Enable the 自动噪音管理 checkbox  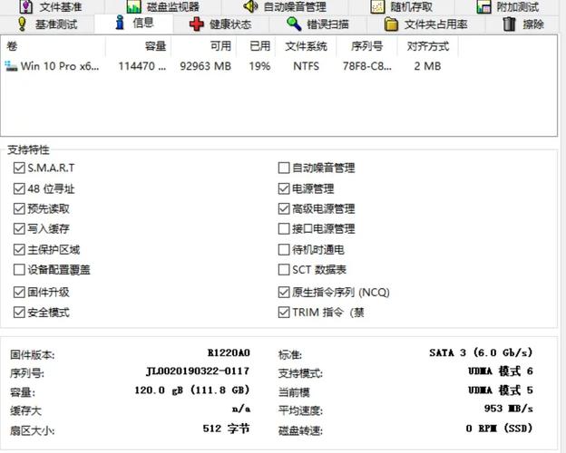(x=284, y=168)
